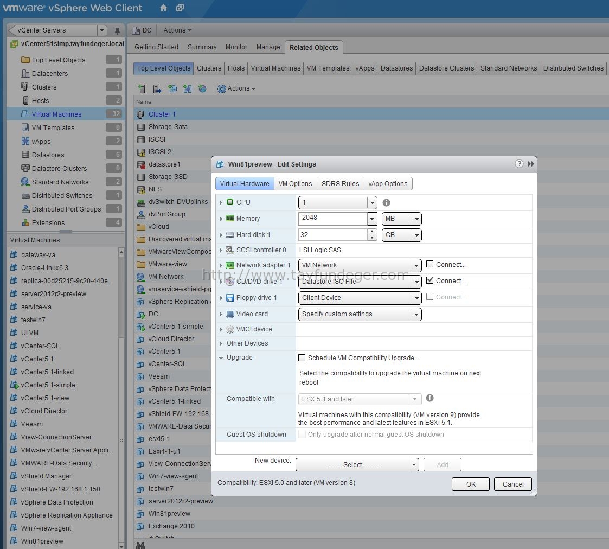Viewport: 609px width, 549px height.
Task: Expand Hard disk 1 details
Action: point(221,235)
